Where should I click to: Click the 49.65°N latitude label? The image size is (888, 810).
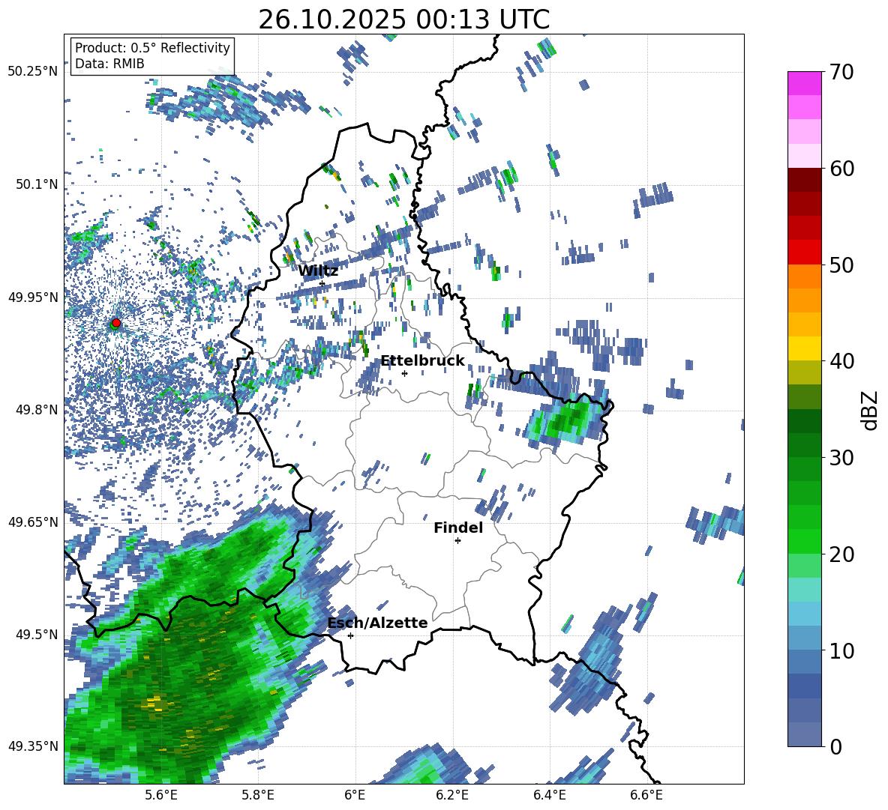(x=33, y=522)
